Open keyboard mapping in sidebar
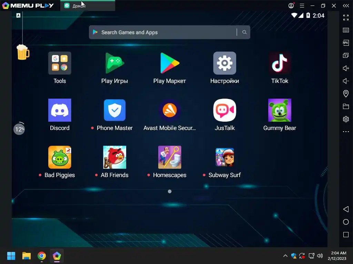The height and width of the screenshot is (264, 353). point(346,30)
